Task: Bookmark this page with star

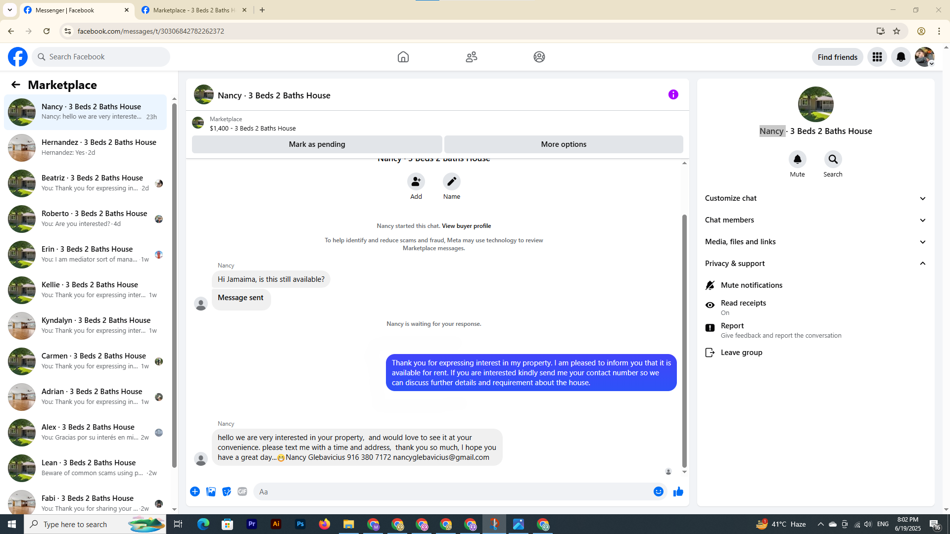Action: (x=897, y=31)
